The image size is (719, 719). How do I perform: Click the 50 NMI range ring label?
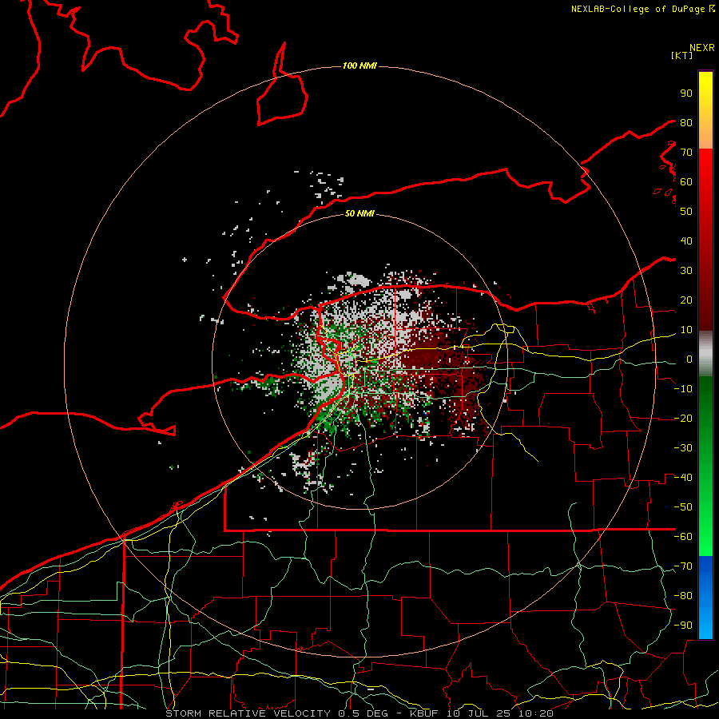tap(359, 213)
